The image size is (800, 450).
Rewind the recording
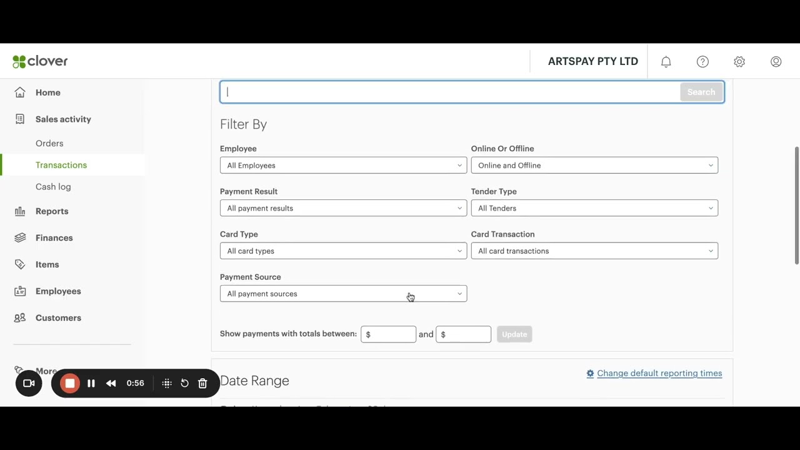click(111, 383)
